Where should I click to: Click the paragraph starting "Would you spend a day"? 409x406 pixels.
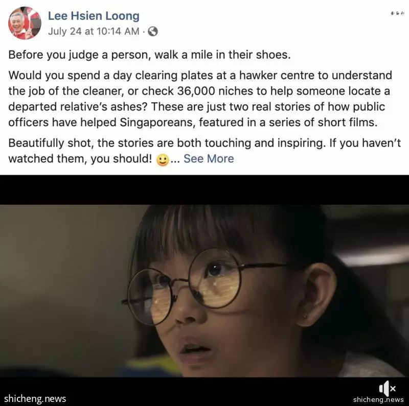(200, 99)
